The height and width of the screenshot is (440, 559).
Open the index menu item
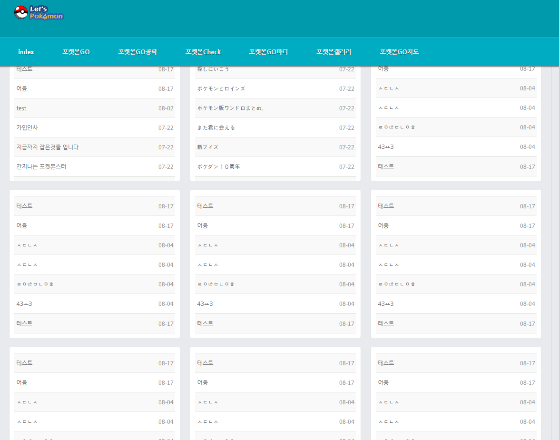[x=26, y=52]
